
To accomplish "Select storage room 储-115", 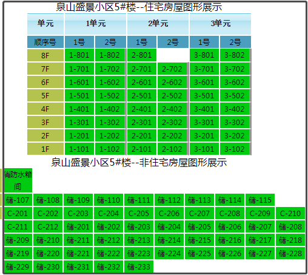I will (260, 200).
